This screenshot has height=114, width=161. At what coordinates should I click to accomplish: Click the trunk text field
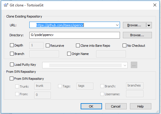tap(43, 86)
